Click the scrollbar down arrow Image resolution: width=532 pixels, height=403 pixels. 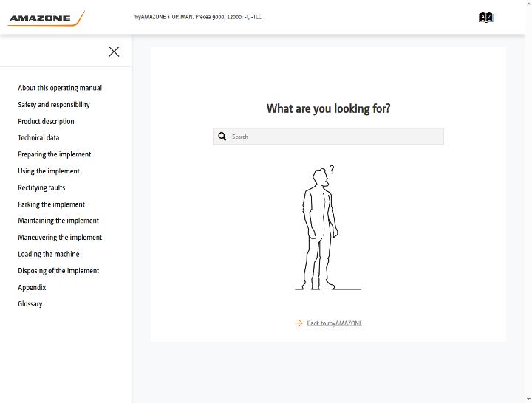[529, 399]
